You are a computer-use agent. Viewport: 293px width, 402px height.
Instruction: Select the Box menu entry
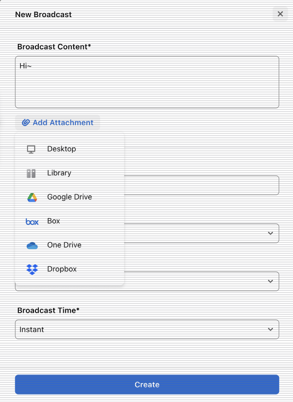69,221
